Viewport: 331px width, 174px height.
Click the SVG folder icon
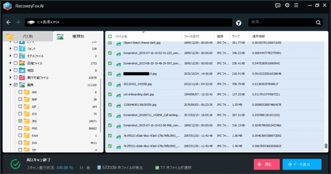[x=27, y=143]
